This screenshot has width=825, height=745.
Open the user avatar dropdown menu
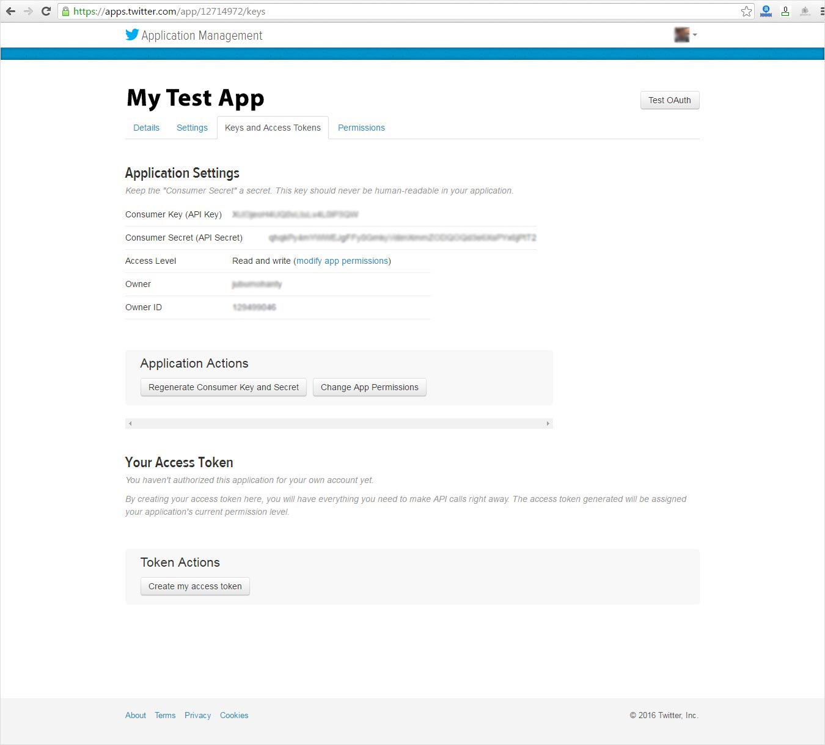pos(685,35)
